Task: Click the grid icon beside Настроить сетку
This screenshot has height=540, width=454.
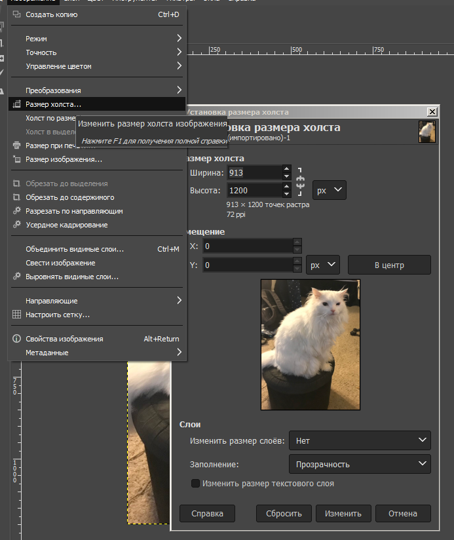Action: 16,315
